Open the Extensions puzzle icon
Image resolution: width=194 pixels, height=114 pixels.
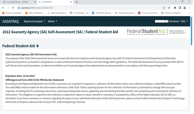click(x=175, y=8)
